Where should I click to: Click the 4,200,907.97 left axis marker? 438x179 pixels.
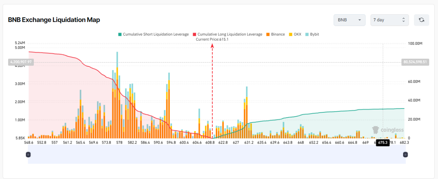(21, 62)
